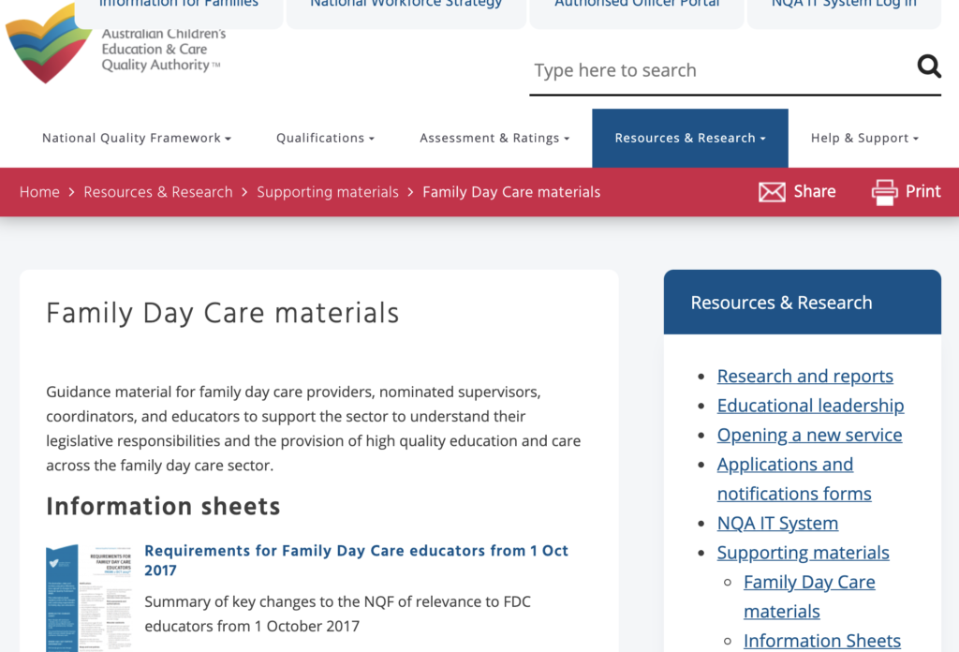
Task: Click the Supporting materials breadcrumb
Action: pyautogui.click(x=328, y=191)
